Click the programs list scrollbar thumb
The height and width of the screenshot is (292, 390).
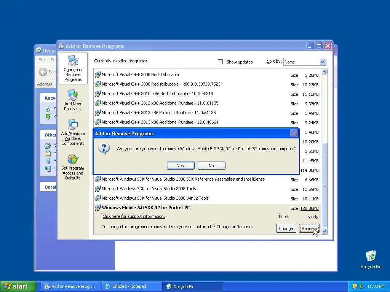click(324, 185)
